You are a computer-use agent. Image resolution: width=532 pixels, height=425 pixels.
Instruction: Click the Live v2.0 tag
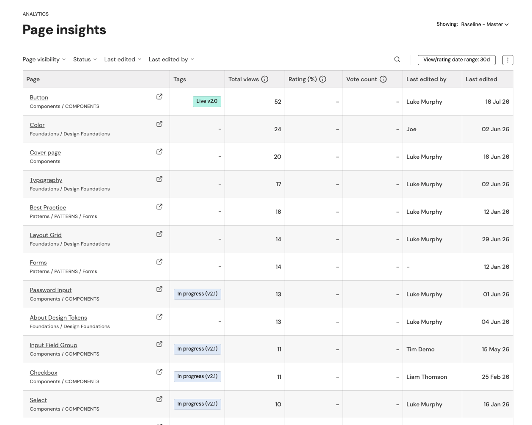[207, 101]
